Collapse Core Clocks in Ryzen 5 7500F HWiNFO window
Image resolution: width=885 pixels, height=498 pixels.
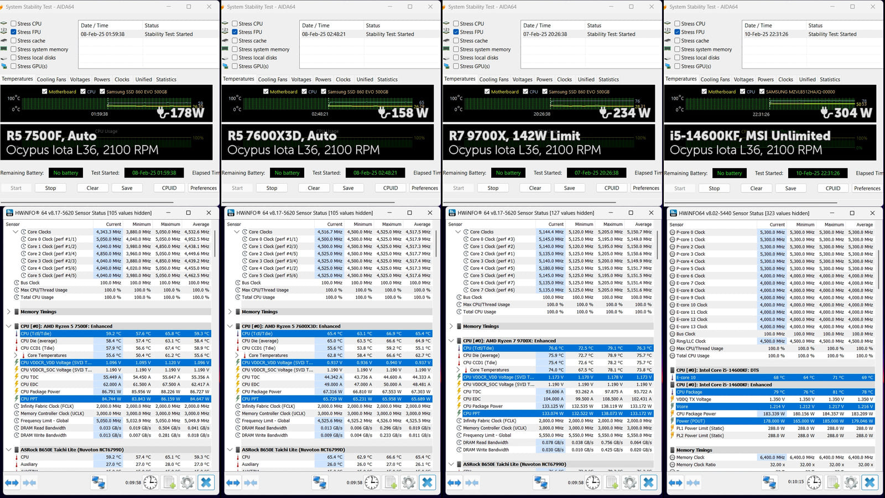[x=15, y=232]
